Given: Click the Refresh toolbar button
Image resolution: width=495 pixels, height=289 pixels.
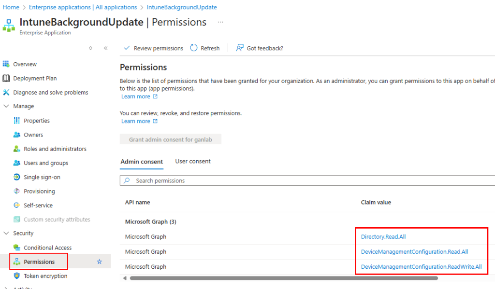Looking at the screenshot, I should (205, 48).
